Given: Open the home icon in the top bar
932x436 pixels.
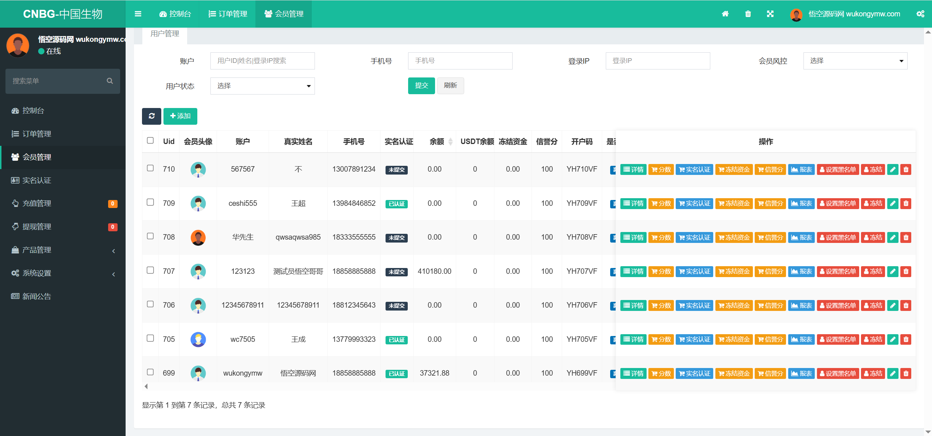Looking at the screenshot, I should (726, 14).
